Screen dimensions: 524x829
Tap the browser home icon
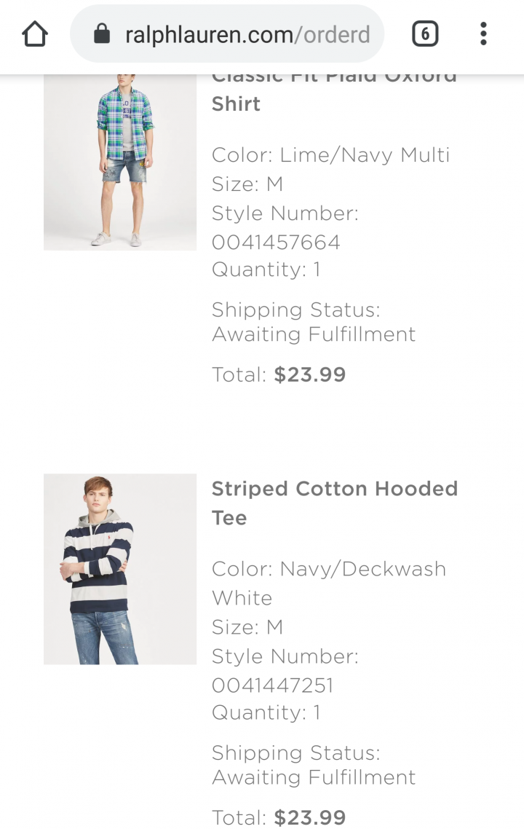[x=35, y=34]
